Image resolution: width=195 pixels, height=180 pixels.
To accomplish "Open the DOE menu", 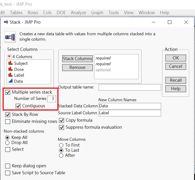I will (x=61, y=13).
